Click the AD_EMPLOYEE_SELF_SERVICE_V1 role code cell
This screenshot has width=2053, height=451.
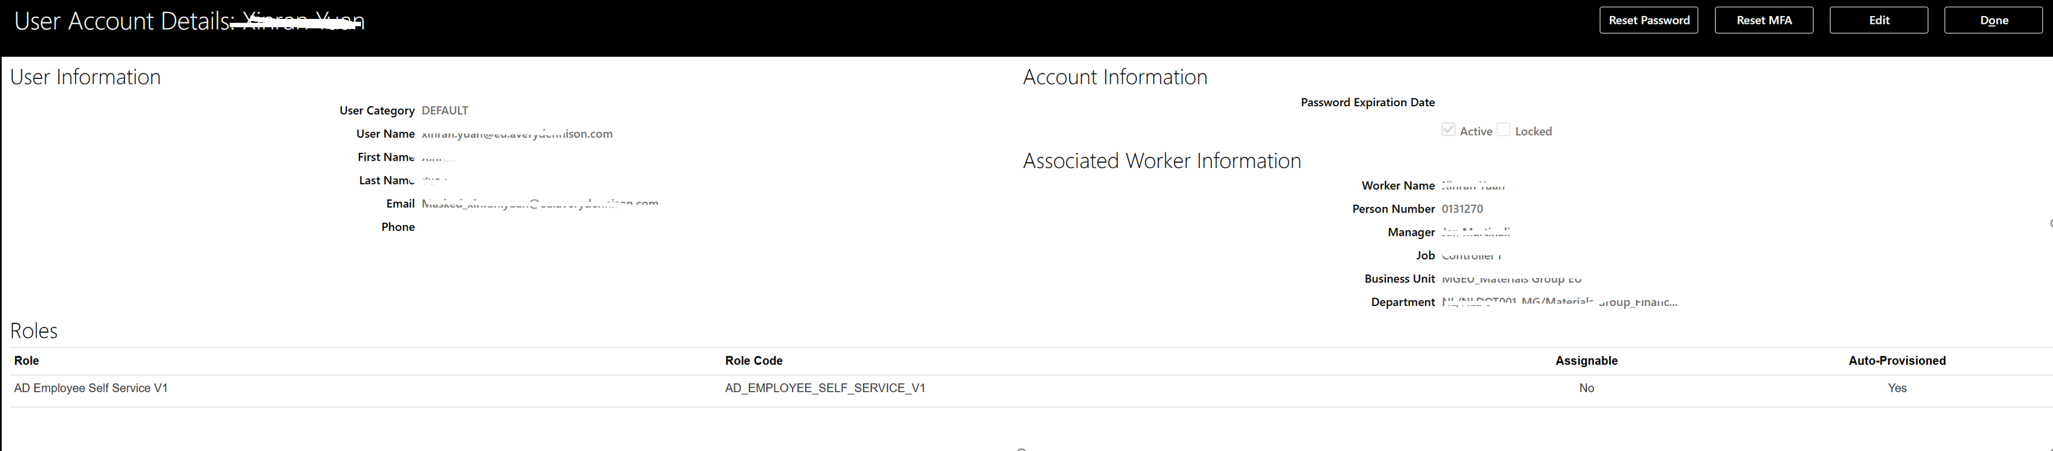(x=825, y=388)
